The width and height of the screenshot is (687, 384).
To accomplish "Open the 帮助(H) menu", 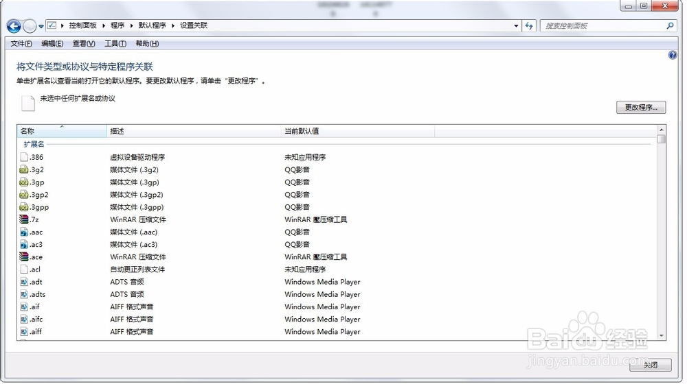I will click(x=147, y=43).
